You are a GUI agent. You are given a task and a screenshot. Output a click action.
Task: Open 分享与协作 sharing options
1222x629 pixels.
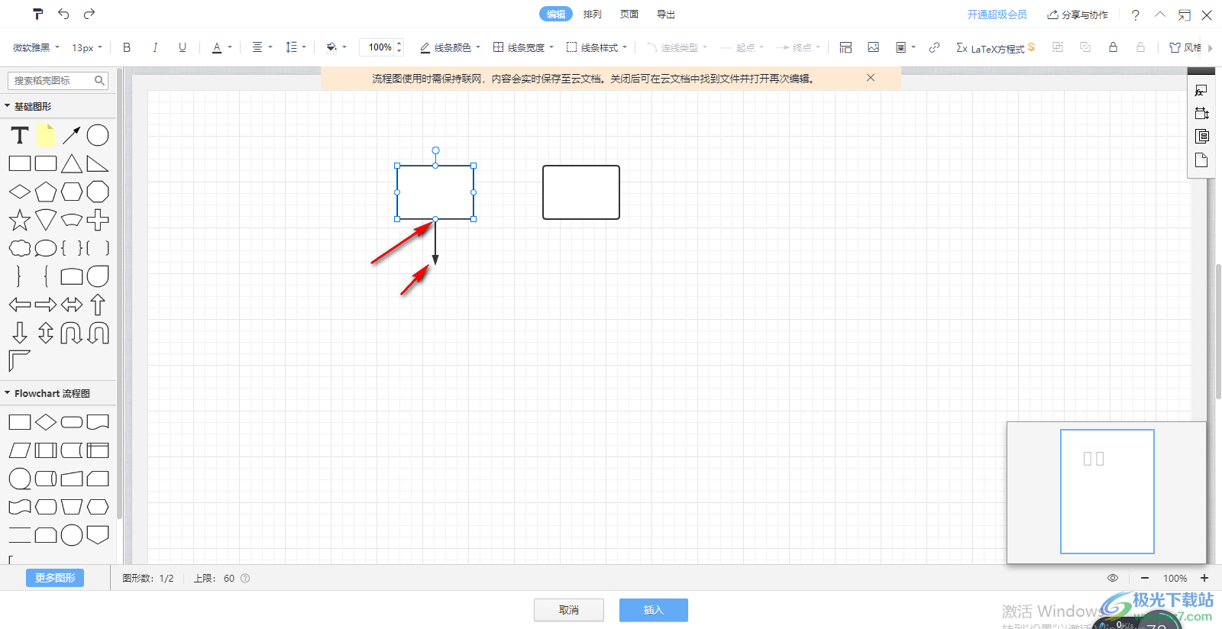pos(1078,15)
